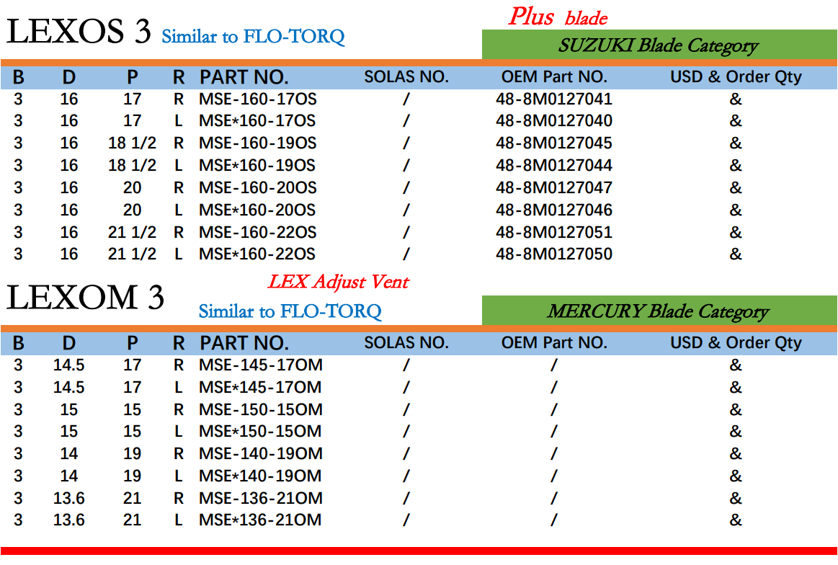The height and width of the screenshot is (565, 838).
Task: Click the OEM '/' in the MSE-140-19OM row
Action: tap(554, 453)
